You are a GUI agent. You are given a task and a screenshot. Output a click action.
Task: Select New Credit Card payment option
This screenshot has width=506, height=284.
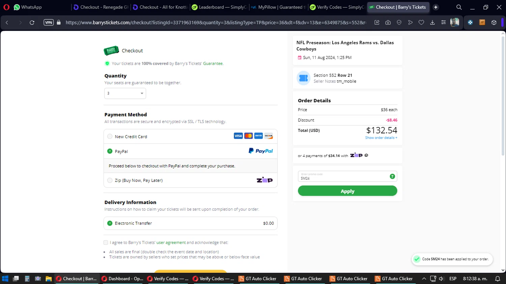tap(110, 136)
